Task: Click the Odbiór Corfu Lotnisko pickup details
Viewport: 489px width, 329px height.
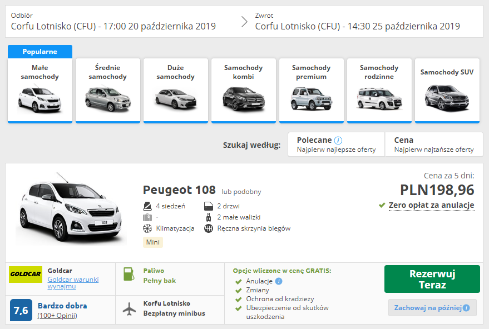Action: 113,22
